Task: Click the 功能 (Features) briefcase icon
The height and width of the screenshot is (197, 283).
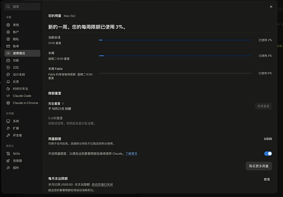Action: 8,60
